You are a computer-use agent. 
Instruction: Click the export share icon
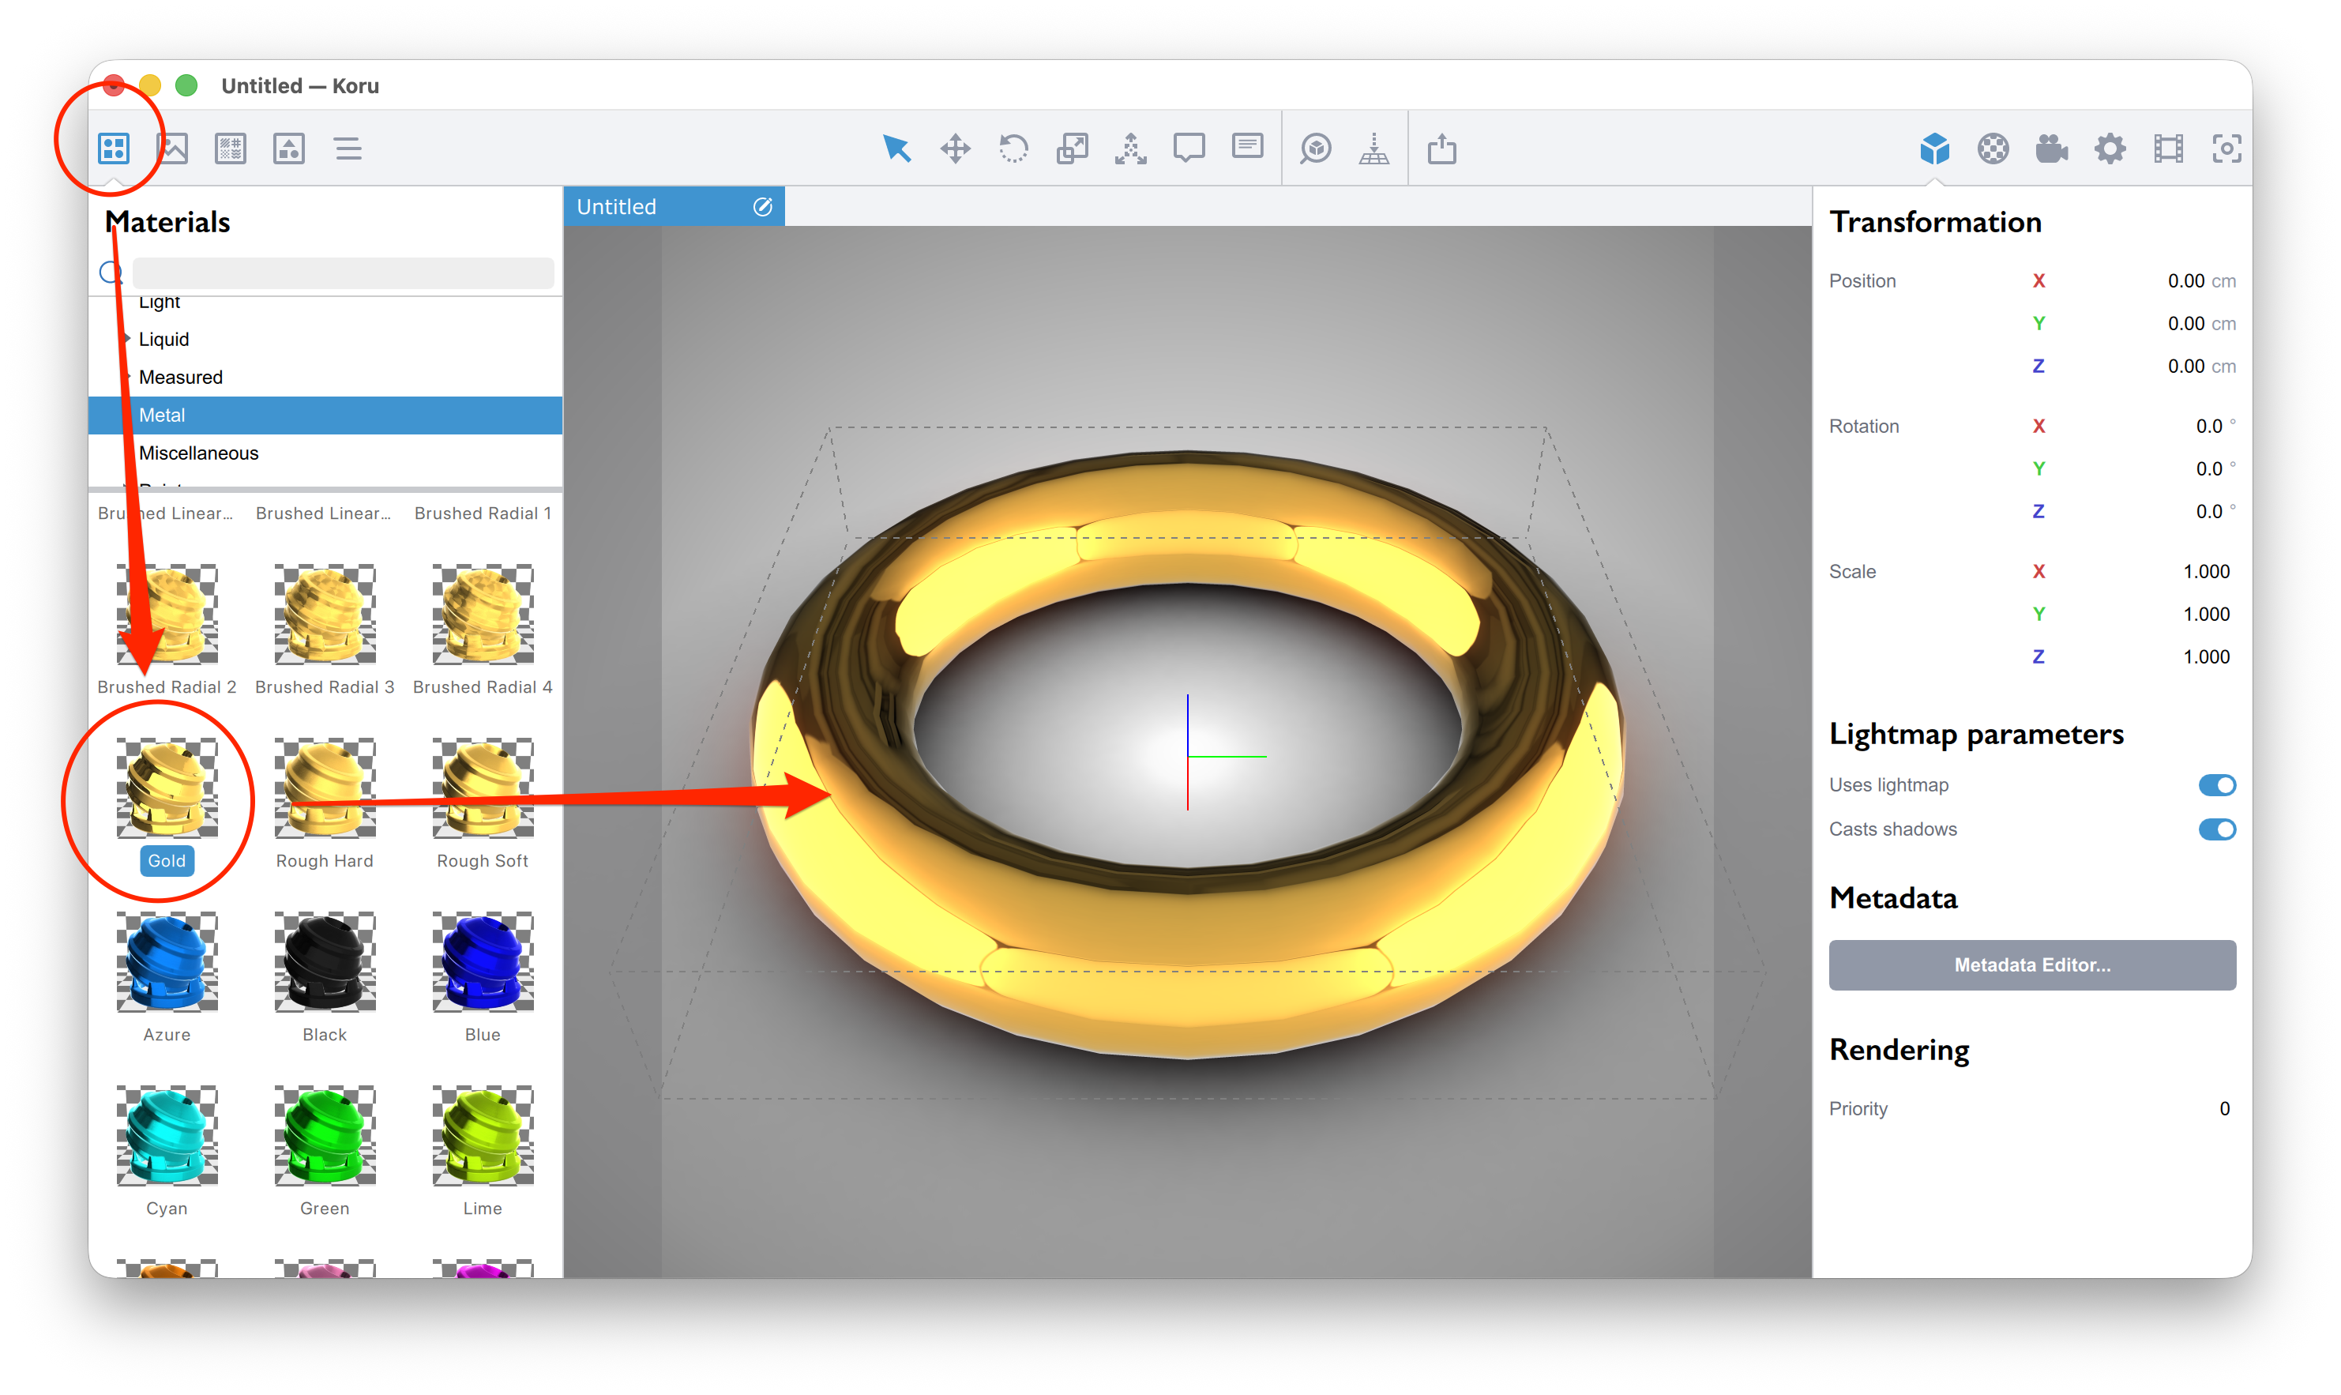click(1441, 149)
